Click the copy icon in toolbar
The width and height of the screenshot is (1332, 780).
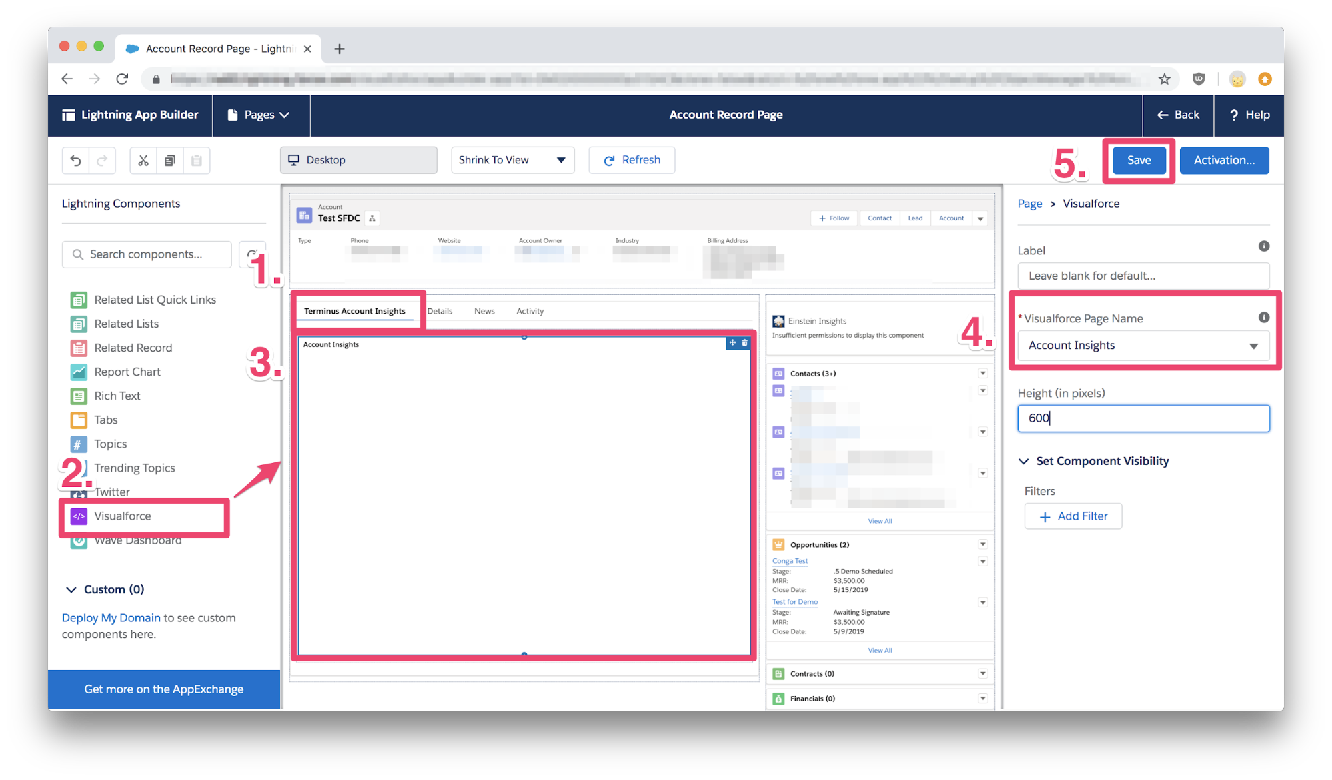170,161
